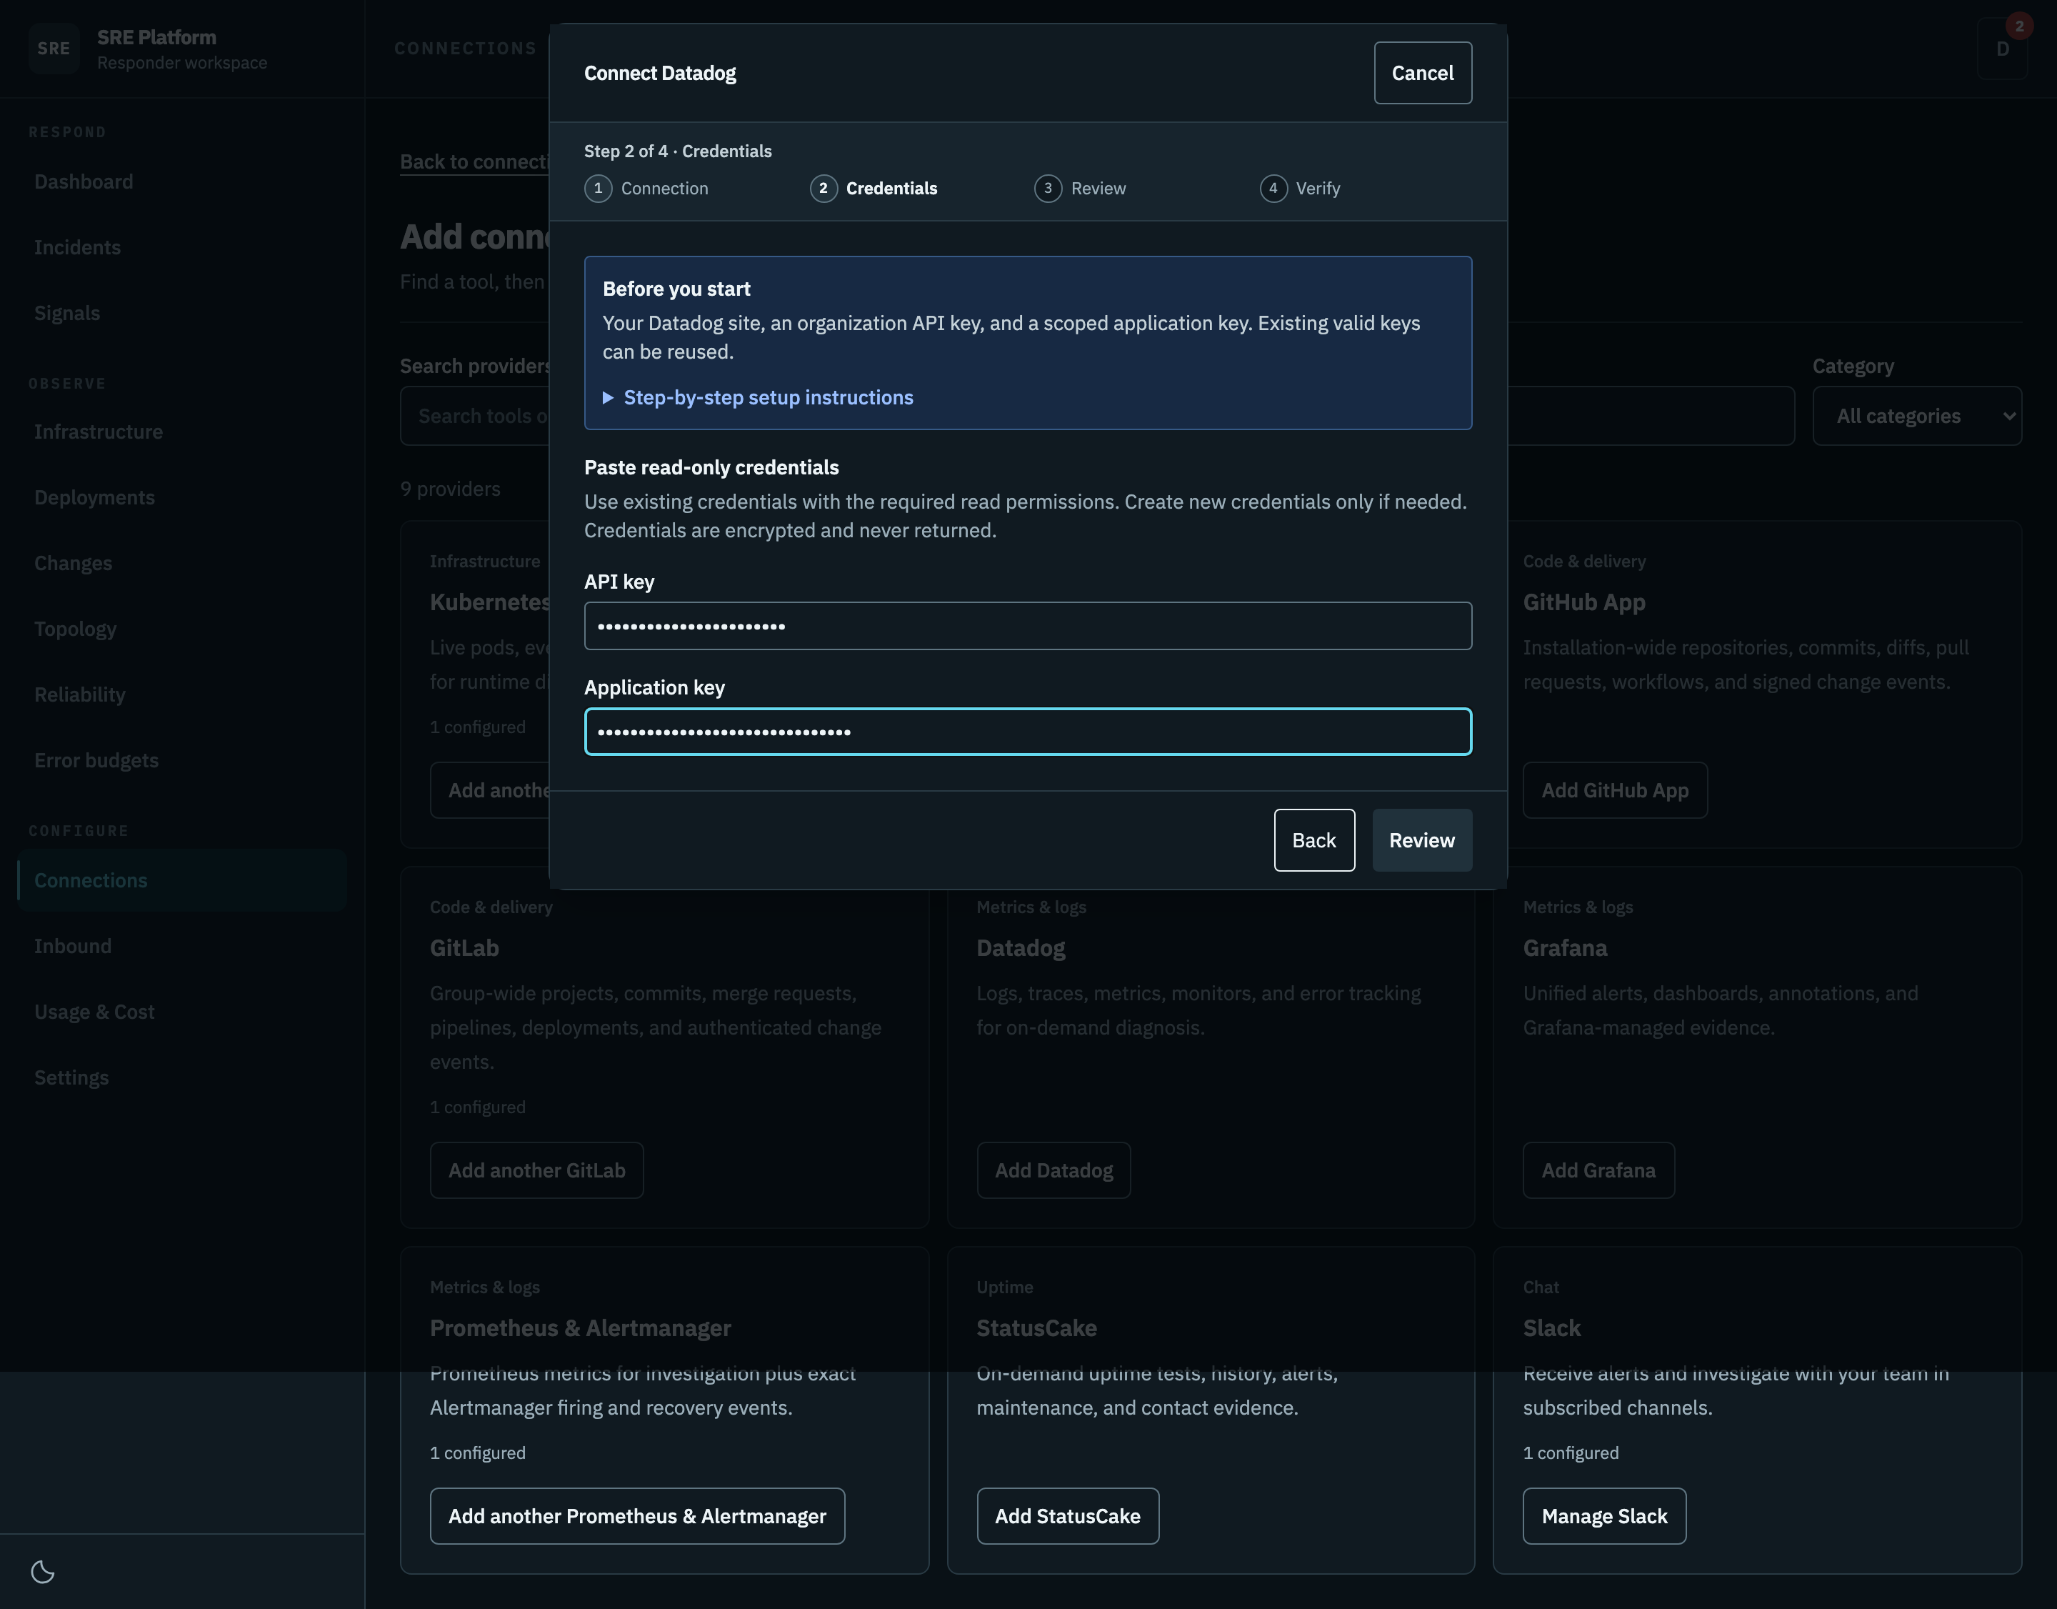Go Back to the previous step
The width and height of the screenshot is (2057, 1609).
pyautogui.click(x=1314, y=840)
